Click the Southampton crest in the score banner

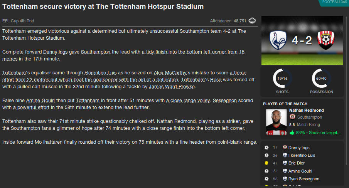325,40
